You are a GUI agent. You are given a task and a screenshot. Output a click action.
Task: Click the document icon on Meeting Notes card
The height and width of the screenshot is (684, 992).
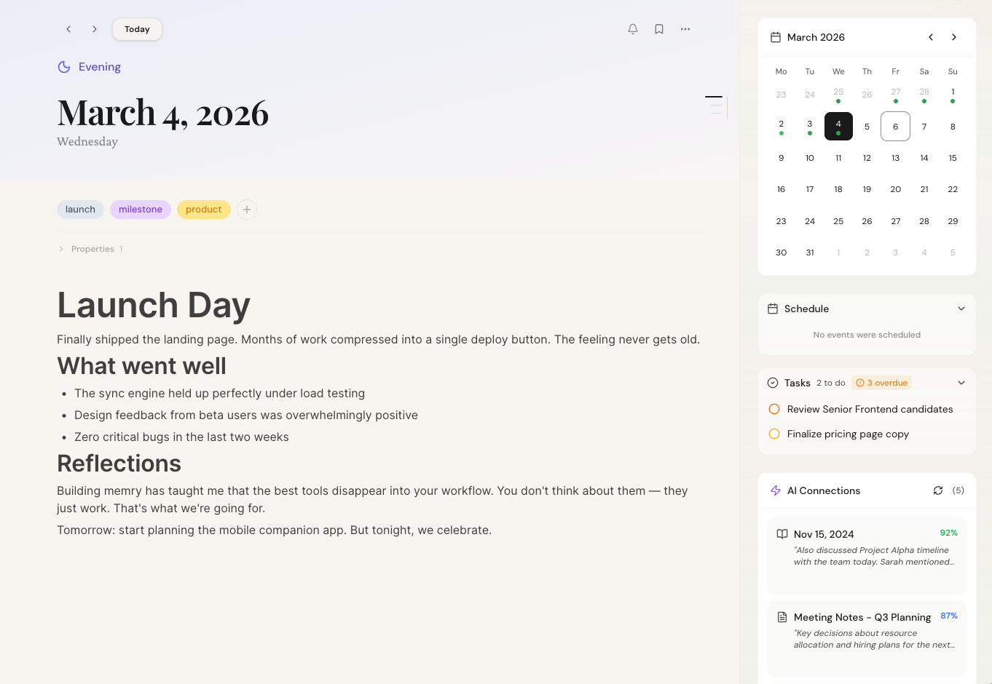pos(781,617)
